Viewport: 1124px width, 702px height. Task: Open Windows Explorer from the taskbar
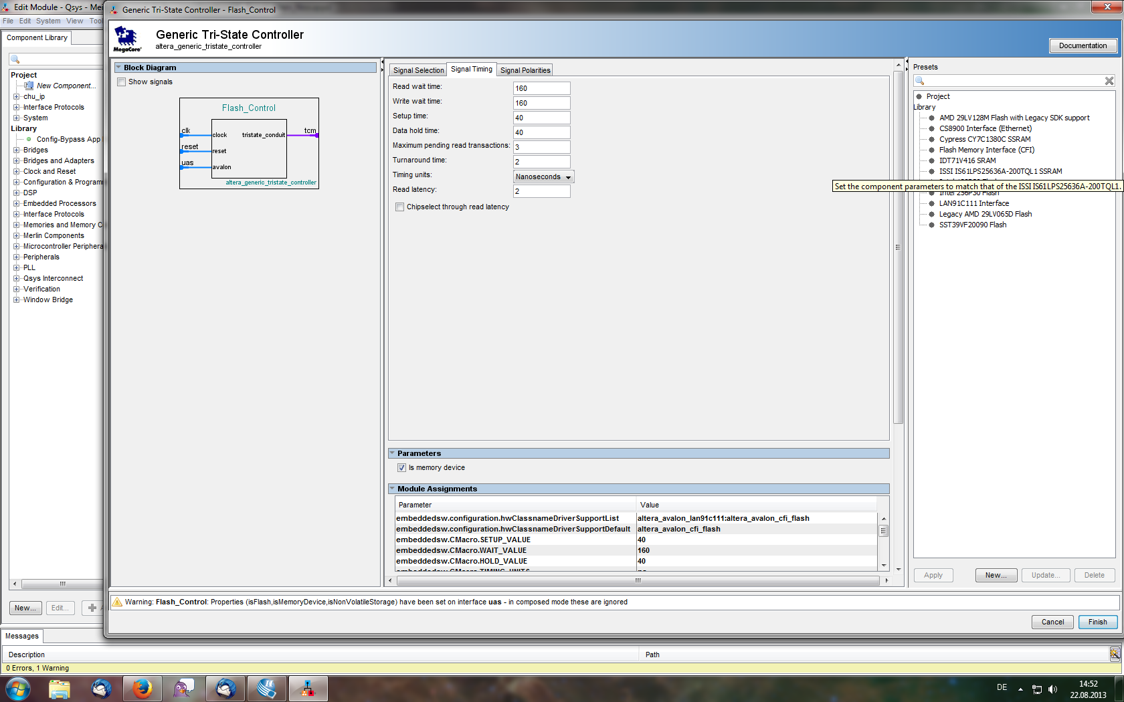click(60, 688)
